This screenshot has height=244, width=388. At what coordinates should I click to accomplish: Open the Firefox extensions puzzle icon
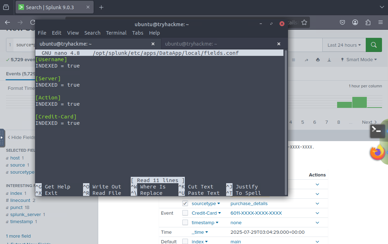[368, 22]
